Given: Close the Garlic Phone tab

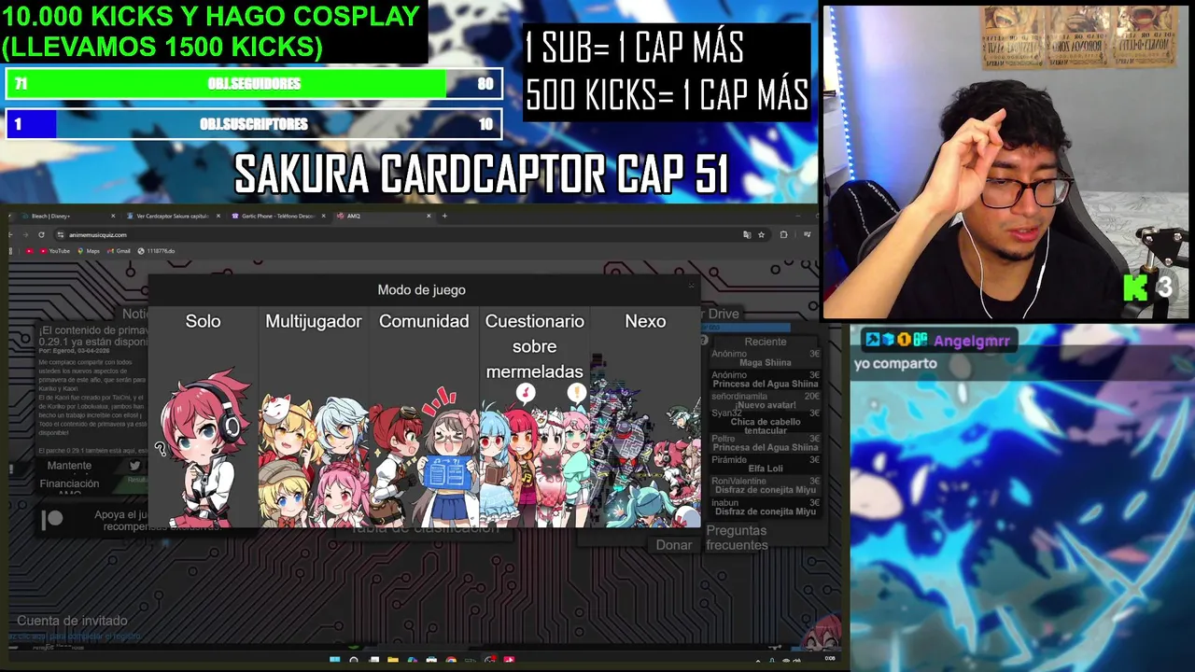Looking at the screenshot, I should (x=324, y=216).
